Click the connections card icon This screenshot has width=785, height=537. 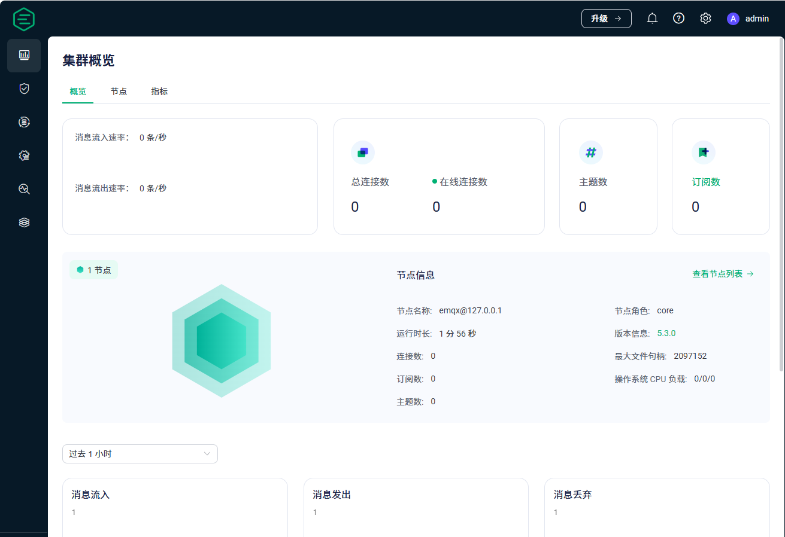click(363, 152)
